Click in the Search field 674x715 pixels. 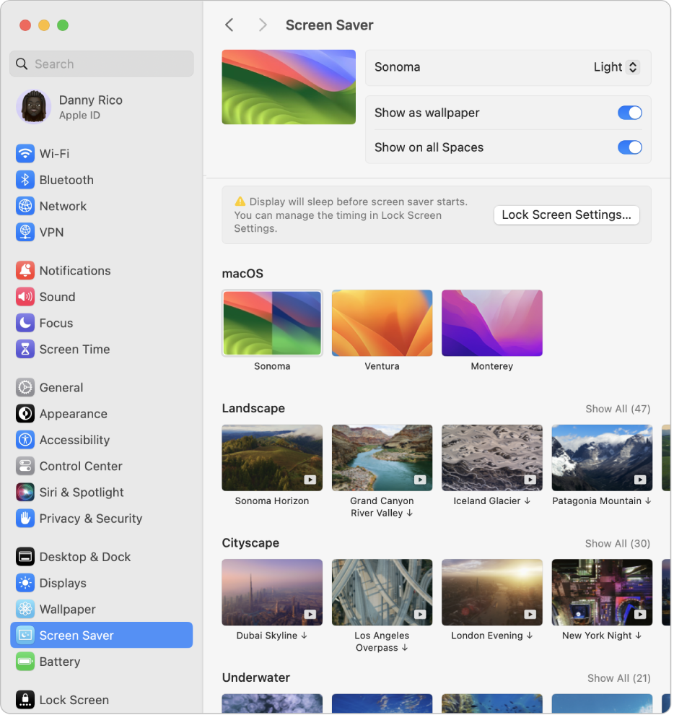coord(102,64)
